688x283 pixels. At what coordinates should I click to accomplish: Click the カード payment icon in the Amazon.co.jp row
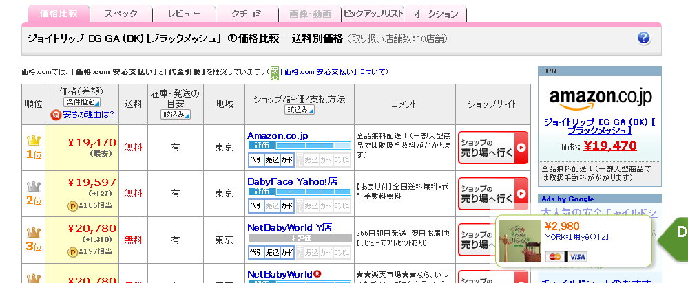287,160
